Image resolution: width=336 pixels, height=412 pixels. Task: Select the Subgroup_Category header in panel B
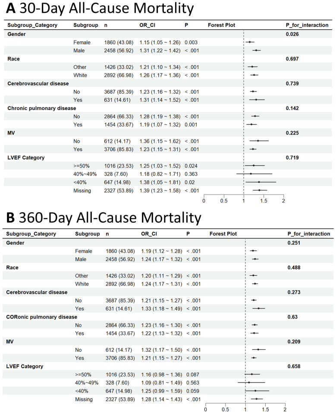(31, 233)
